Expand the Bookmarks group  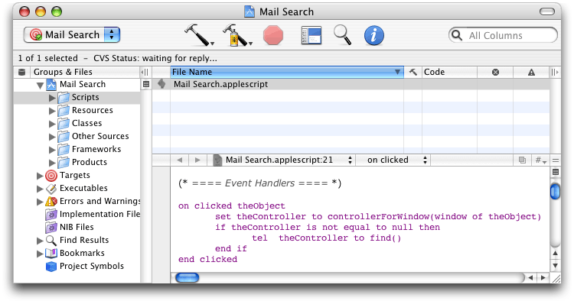(x=40, y=254)
